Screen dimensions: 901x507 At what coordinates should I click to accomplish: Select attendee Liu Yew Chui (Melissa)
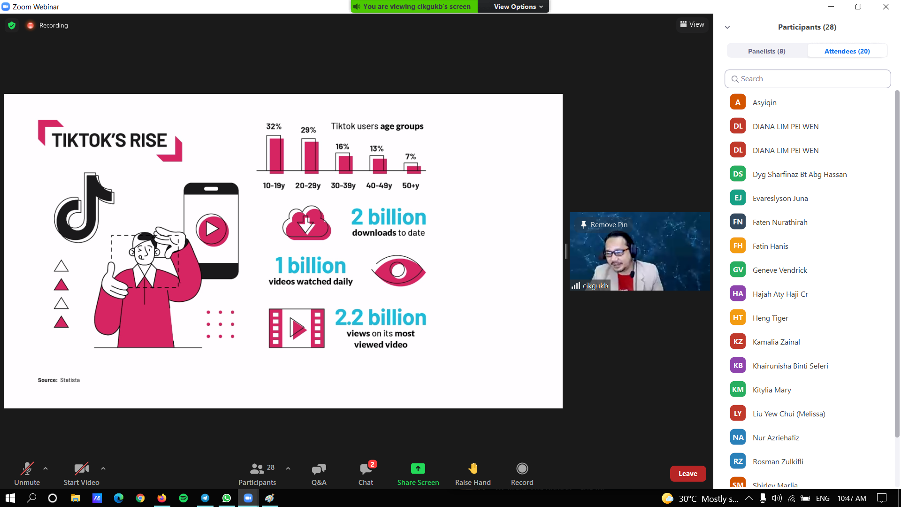(x=807, y=414)
